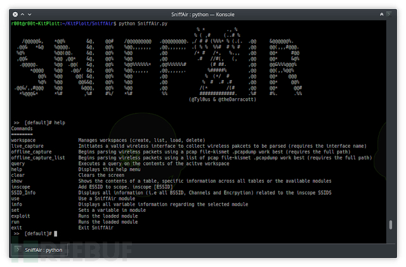
Task: Click the 'run' command name
Action: coord(15,222)
